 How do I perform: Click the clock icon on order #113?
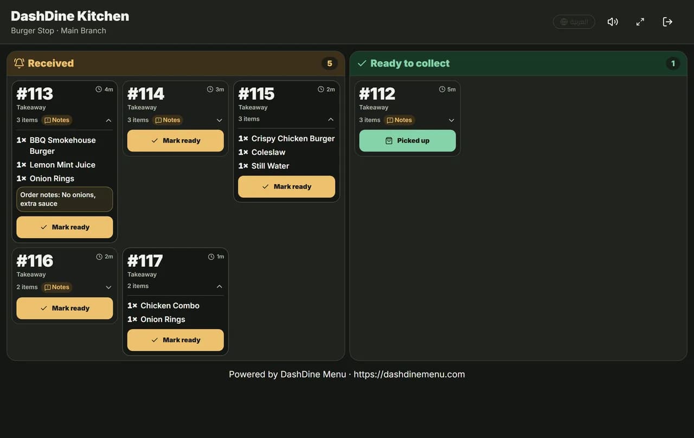click(x=99, y=89)
